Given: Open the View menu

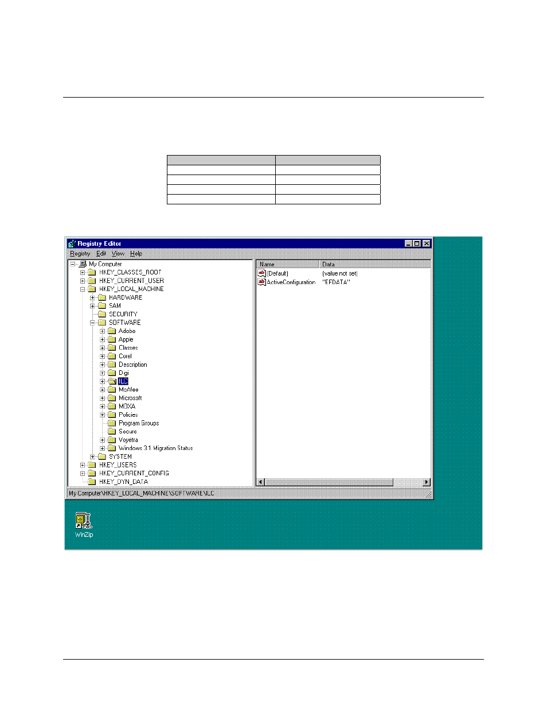Looking at the screenshot, I should [118, 254].
